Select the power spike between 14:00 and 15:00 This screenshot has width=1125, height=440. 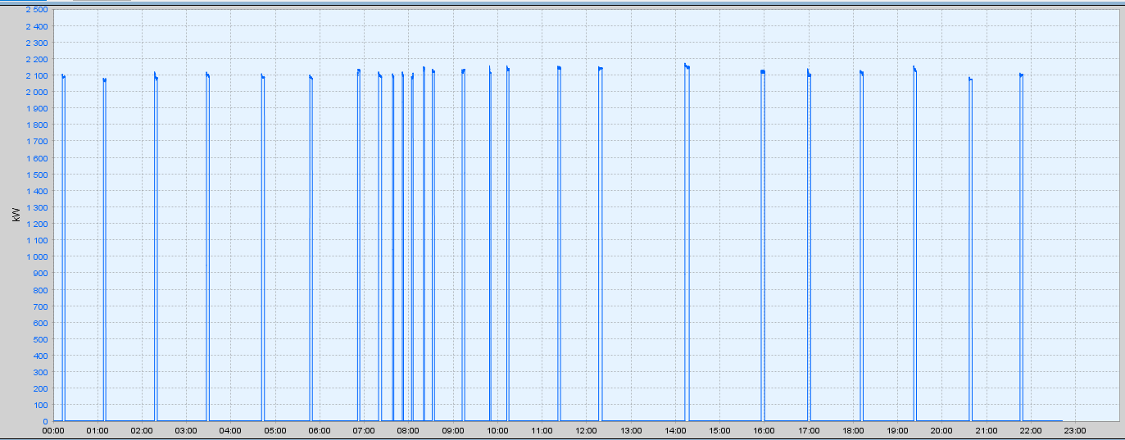[x=687, y=242]
